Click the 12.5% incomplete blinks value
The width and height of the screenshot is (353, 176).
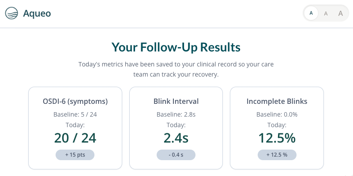pyautogui.click(x=277, y=138)
